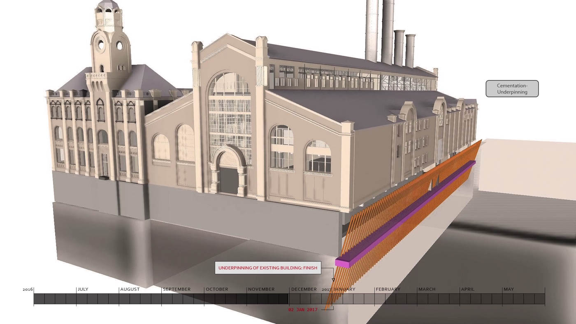Select the UNDERPINNING OF EXISTING BUILDING: FINISH annotation

268,268
